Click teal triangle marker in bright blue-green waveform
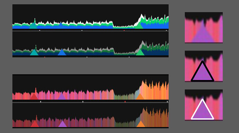 tap(33, 26)
